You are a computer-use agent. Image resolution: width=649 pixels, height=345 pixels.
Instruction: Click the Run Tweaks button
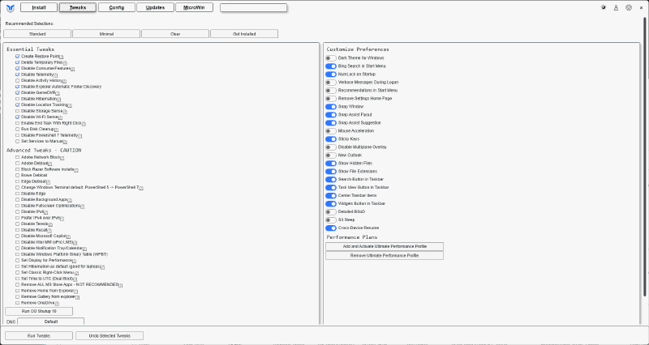click(39, 336)
